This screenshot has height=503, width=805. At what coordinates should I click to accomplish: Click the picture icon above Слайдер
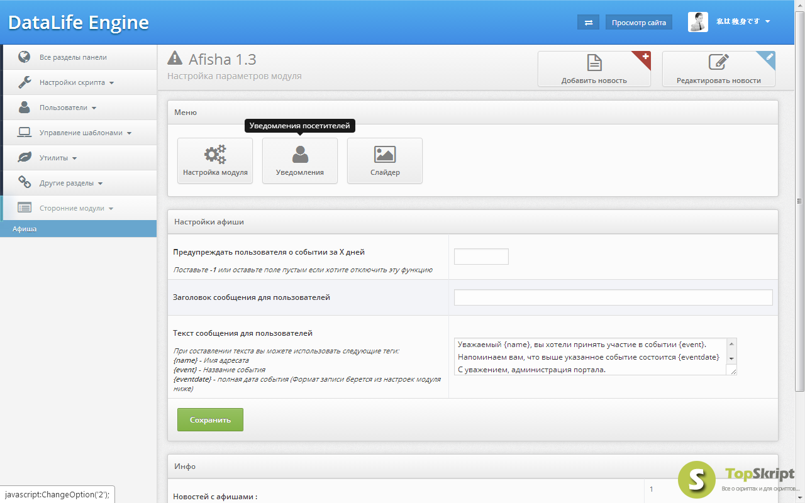coord(385,155)
